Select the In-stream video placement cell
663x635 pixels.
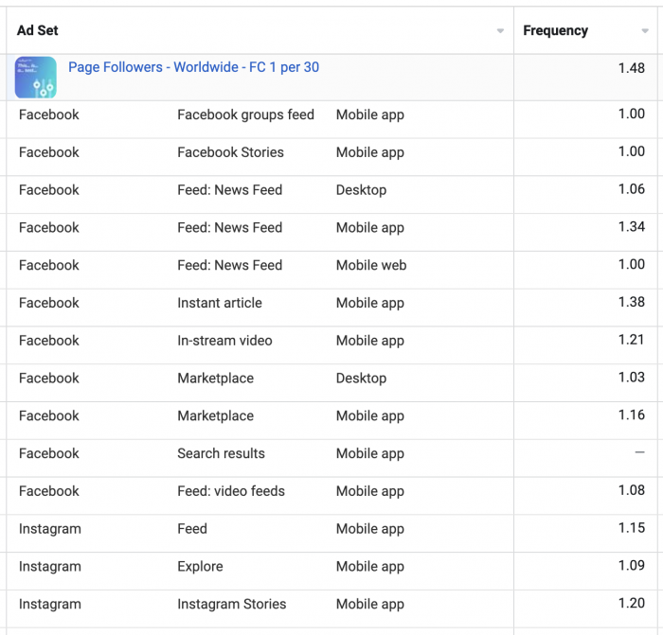point(224,341)
